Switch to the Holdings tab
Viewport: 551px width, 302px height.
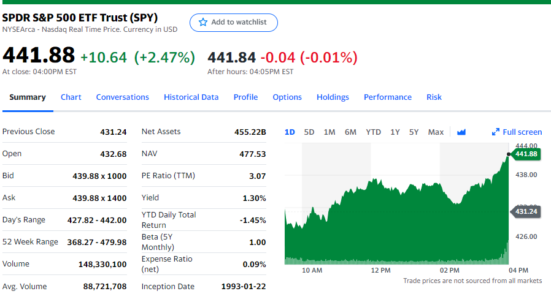point(333,97)
